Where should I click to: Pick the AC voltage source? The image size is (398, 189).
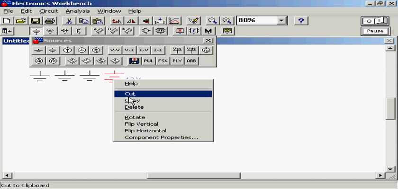(81, 51)
